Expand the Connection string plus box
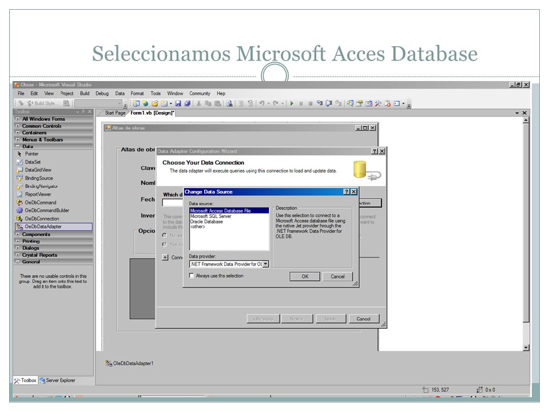Screen dimensions: 549x411 pos(165,257)
